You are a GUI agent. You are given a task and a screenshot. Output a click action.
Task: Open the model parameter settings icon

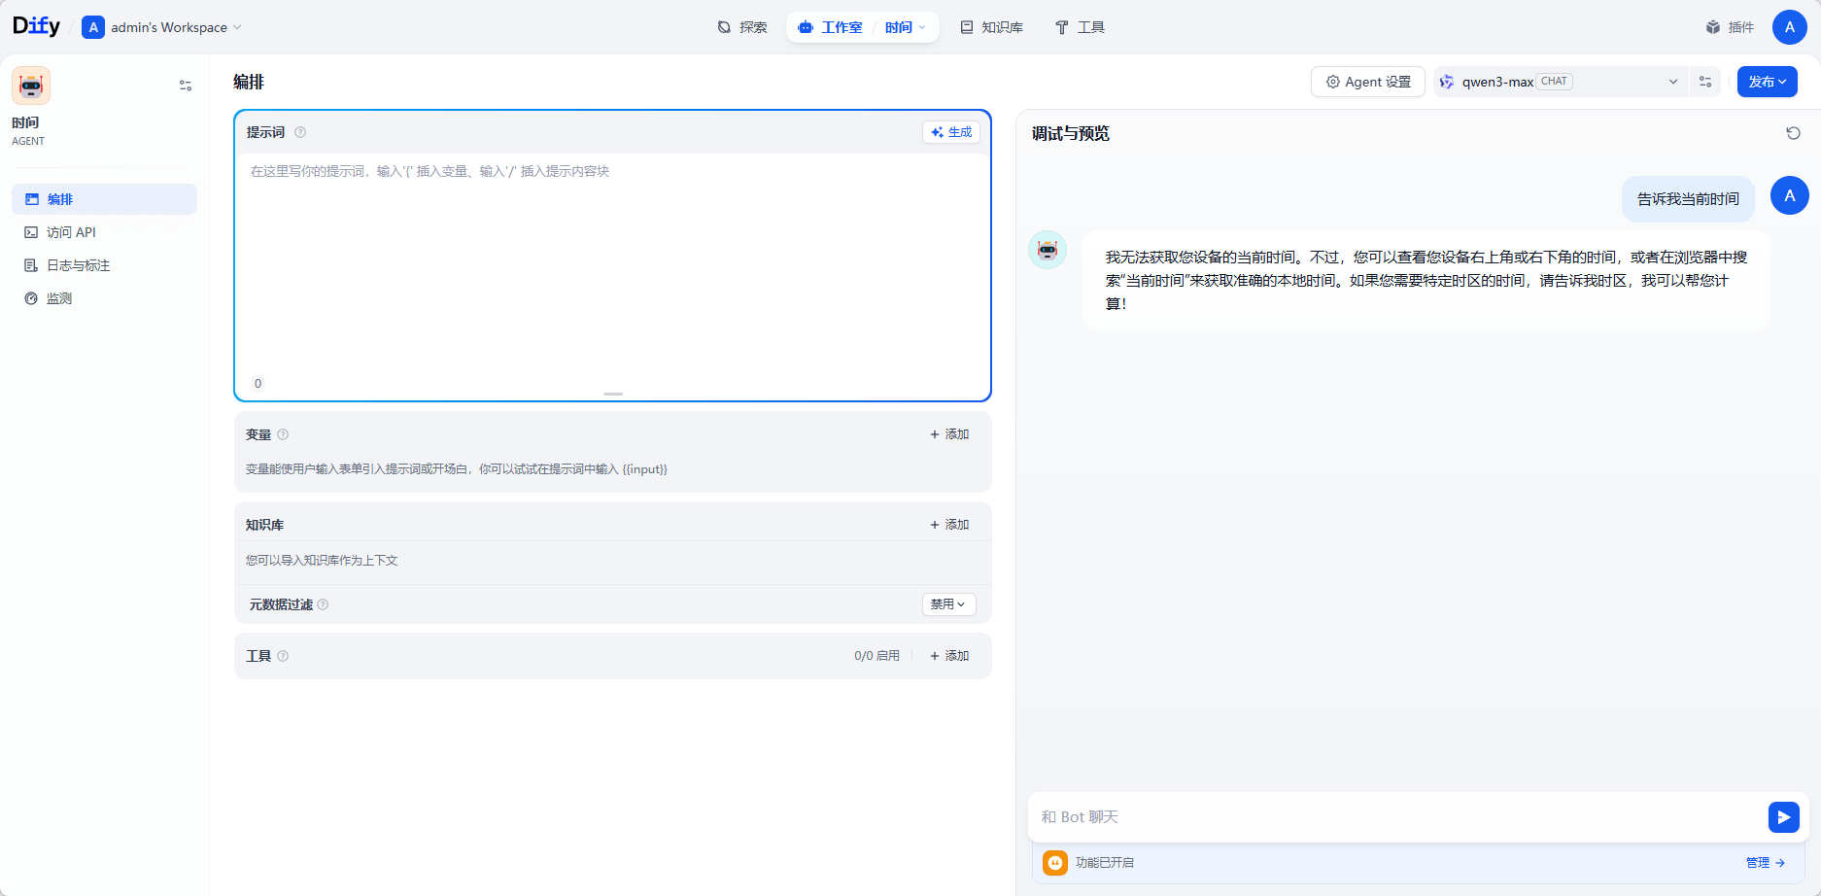tap(1705, 82)
